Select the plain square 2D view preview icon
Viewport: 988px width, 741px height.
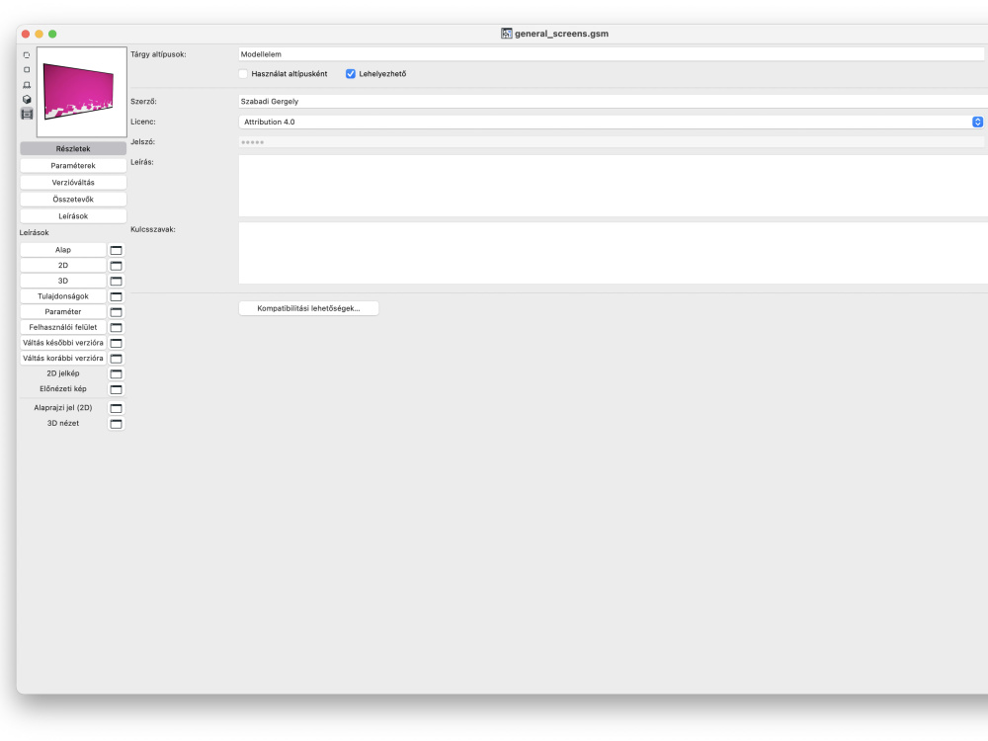click(27, 69)
